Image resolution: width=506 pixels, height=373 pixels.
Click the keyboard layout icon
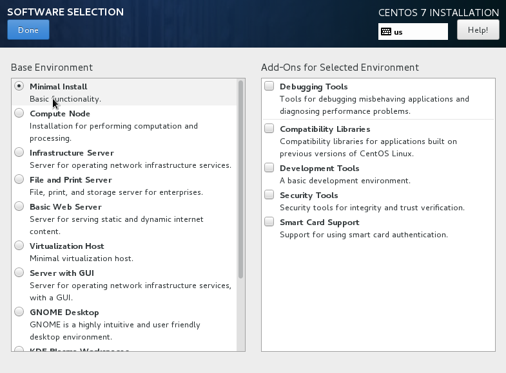click(386, 32)
